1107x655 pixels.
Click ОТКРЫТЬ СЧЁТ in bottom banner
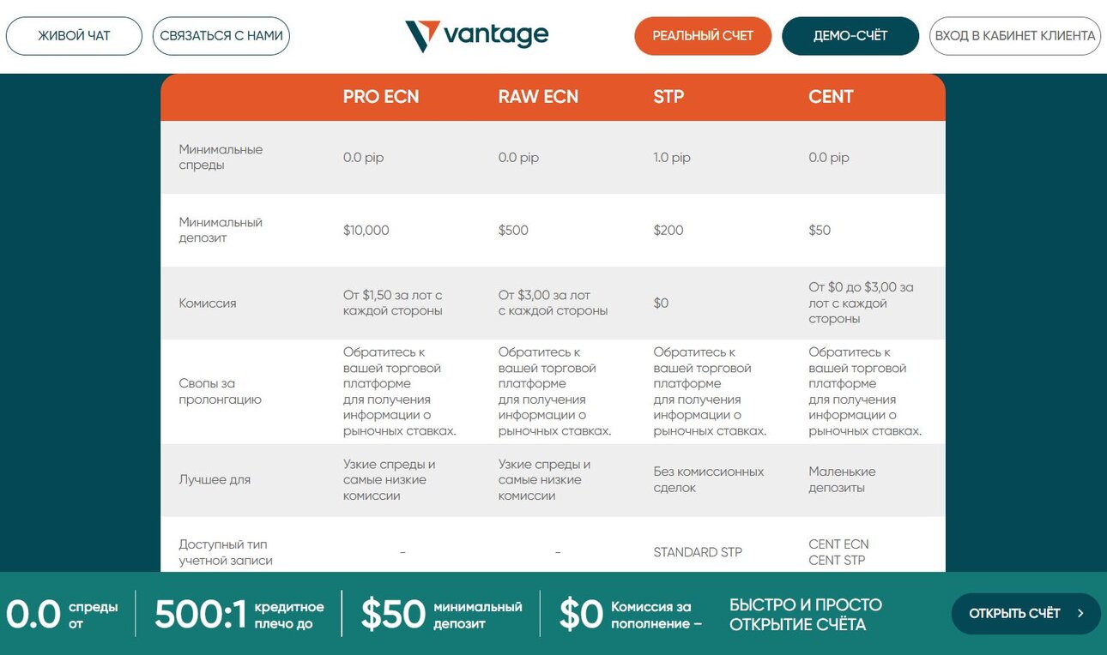point(1025,614)
